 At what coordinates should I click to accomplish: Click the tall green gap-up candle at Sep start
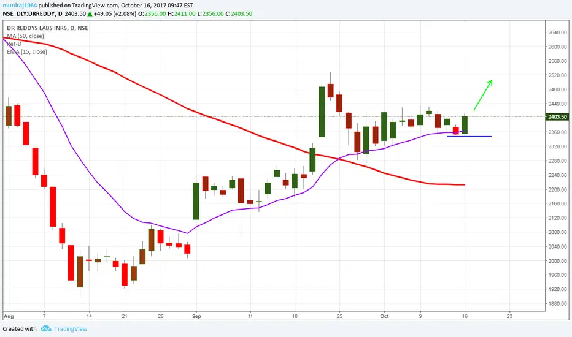point(196,201)
